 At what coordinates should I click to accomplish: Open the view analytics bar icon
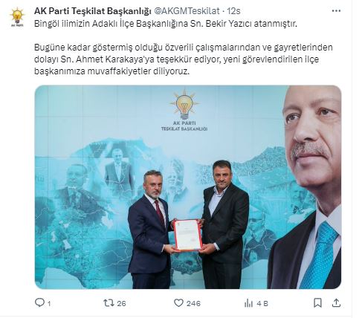coord(248,303)
